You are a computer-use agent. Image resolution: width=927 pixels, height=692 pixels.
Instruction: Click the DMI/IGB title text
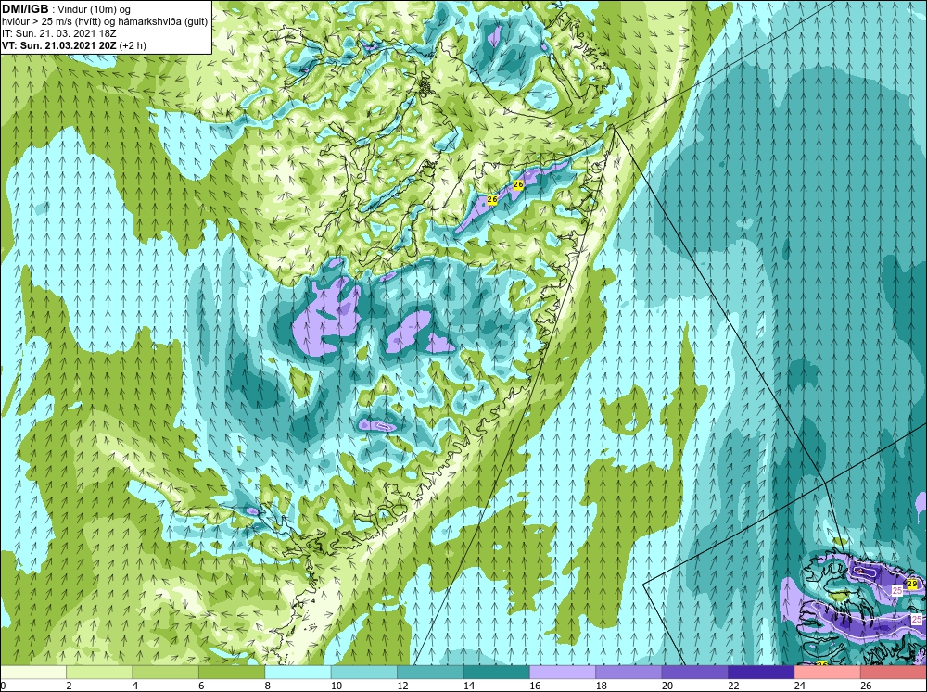pos(25,9)
